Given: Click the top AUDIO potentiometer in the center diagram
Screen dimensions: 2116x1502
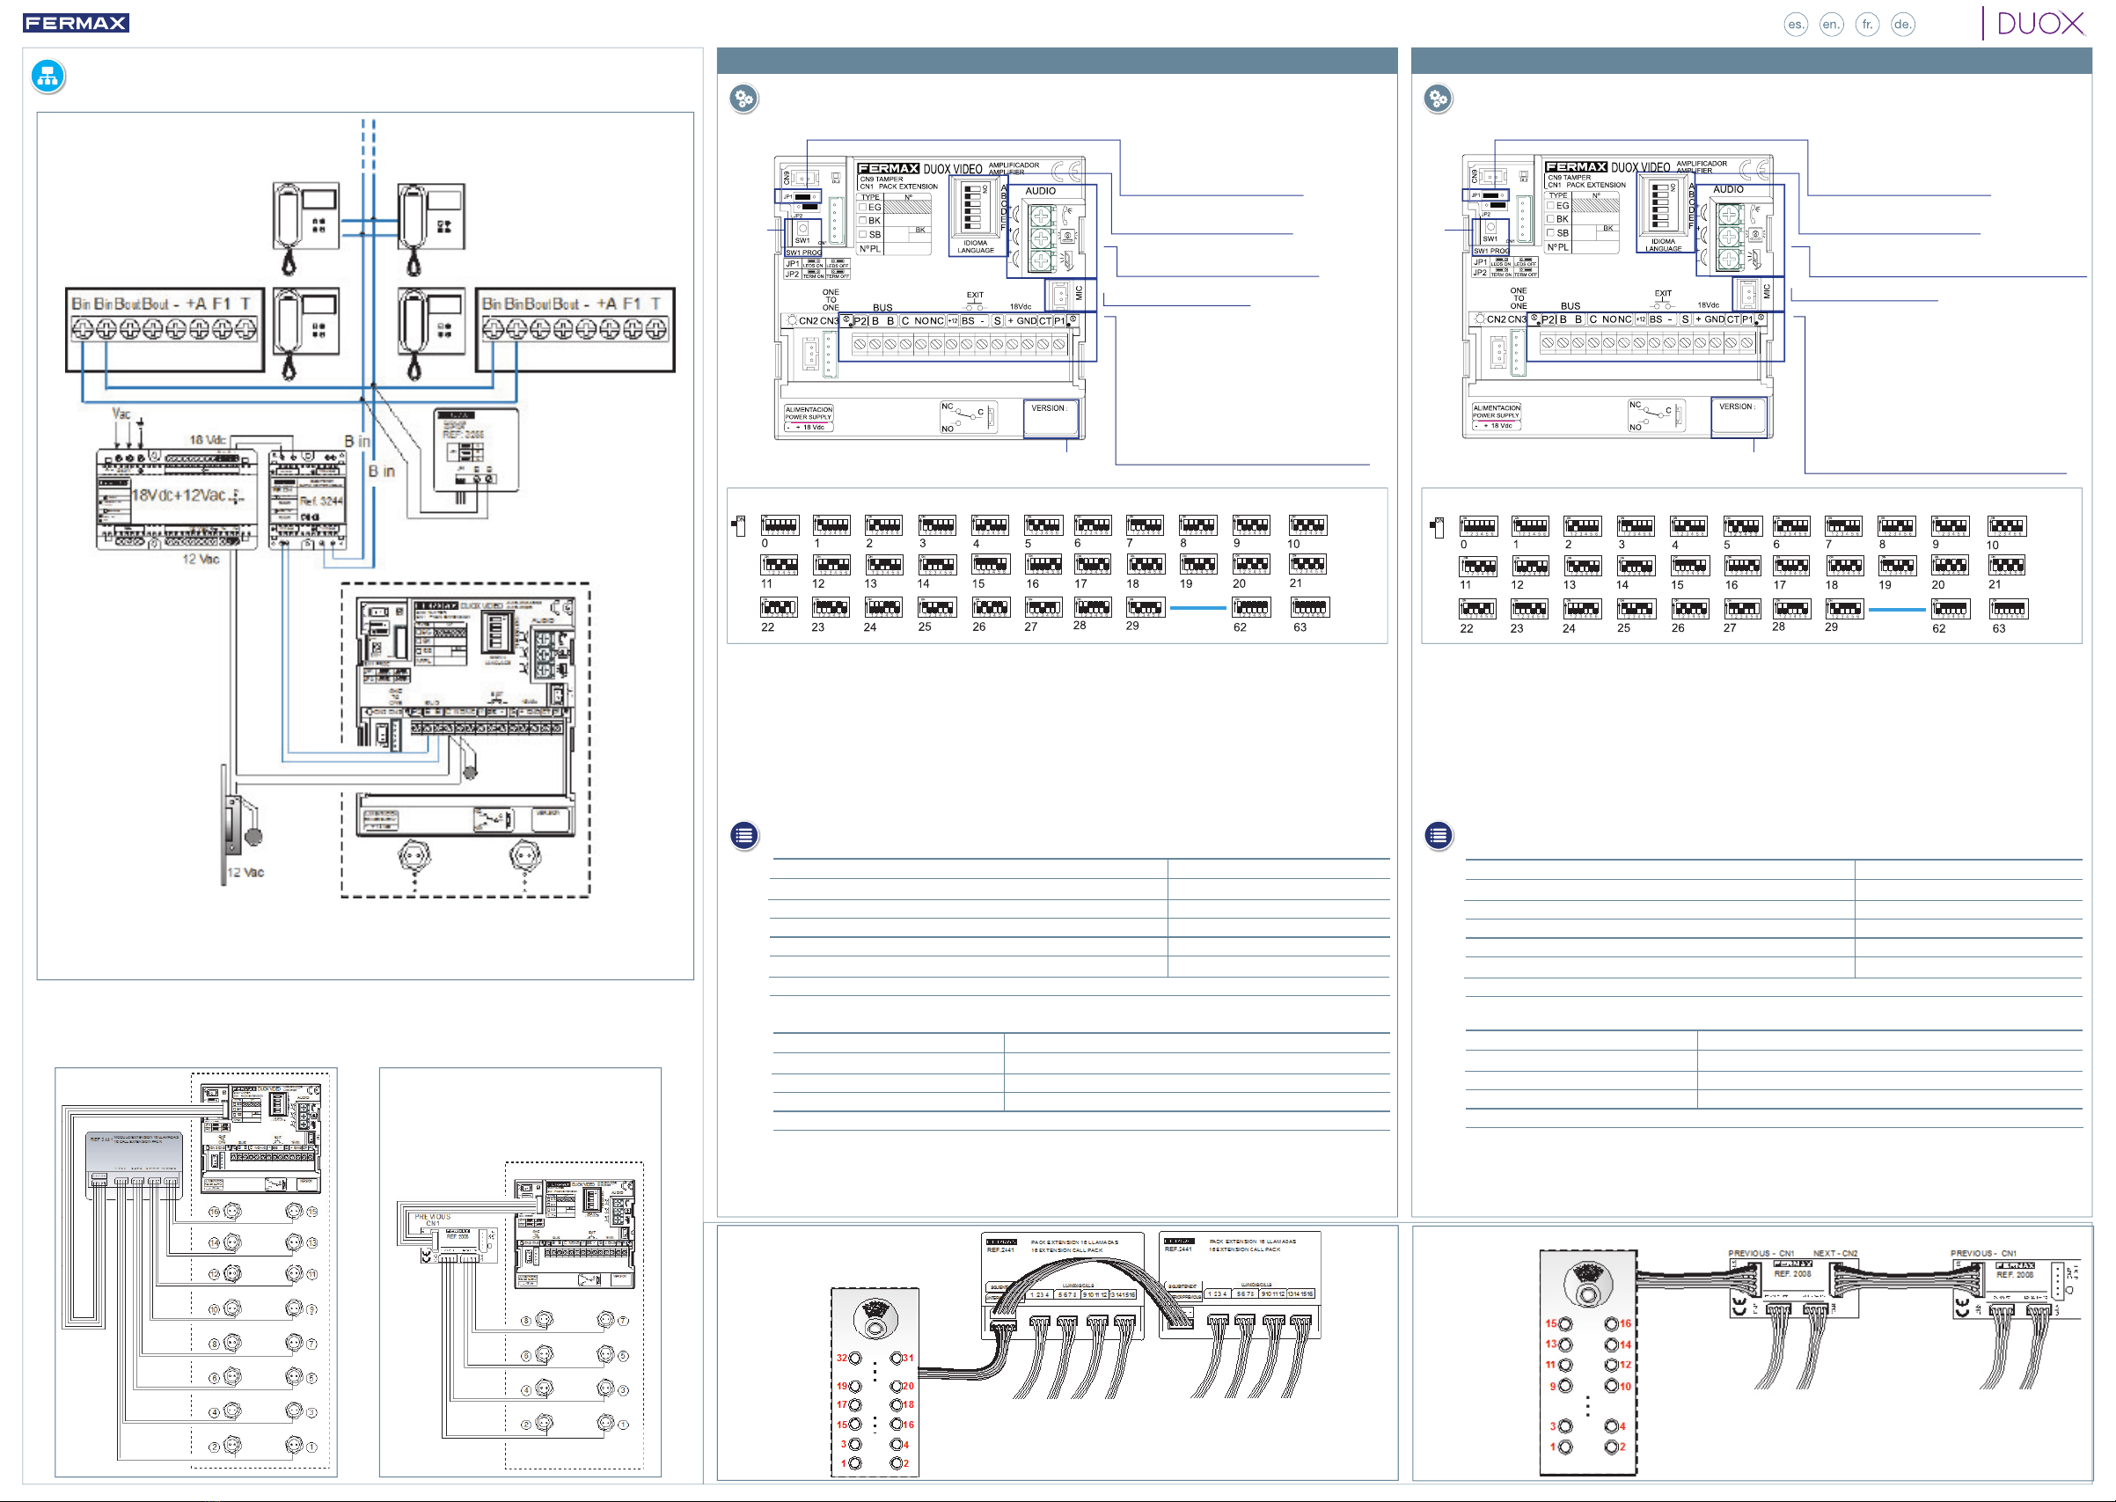Looking at the screenshot, I should pyautogui.click(x=1042, y=217).
